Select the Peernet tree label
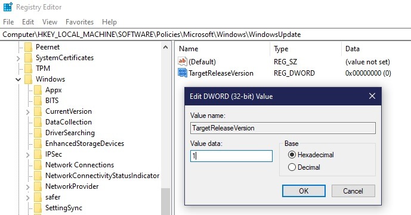Screen dimensions: 411x215 (x=48, y=47)
